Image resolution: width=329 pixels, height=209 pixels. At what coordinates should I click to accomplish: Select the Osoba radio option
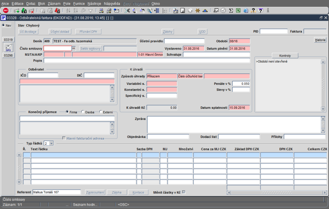83,112
